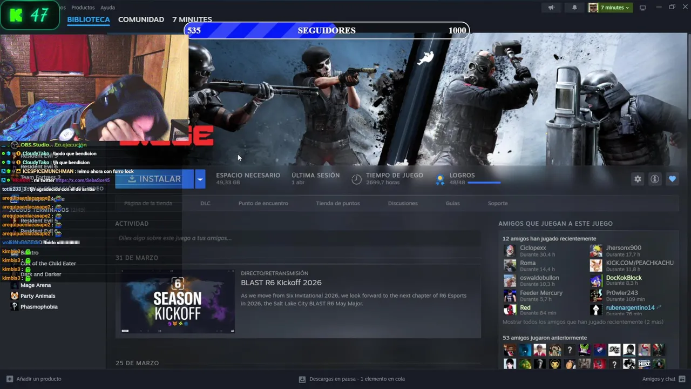
Task: Click the downloads status icon
Action: [302, 379]
